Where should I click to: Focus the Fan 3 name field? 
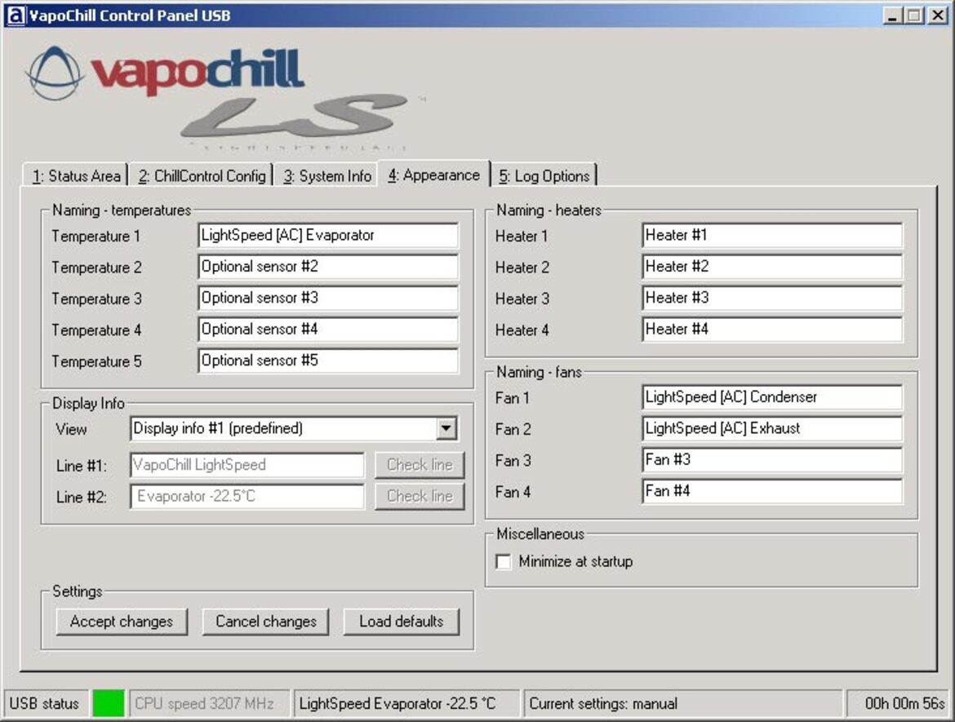coord(772,460)
